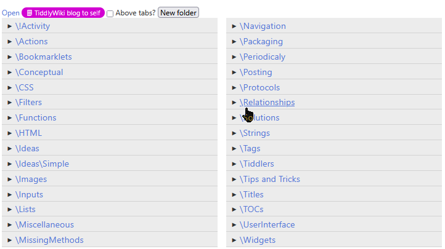445x249 pixels.
Task: Select the \Filters folder entry
Action: [29, 103]
